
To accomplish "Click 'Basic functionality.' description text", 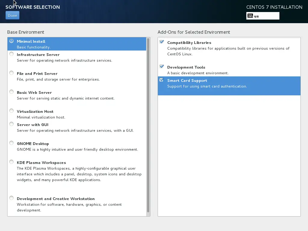I will coord(34,47).
